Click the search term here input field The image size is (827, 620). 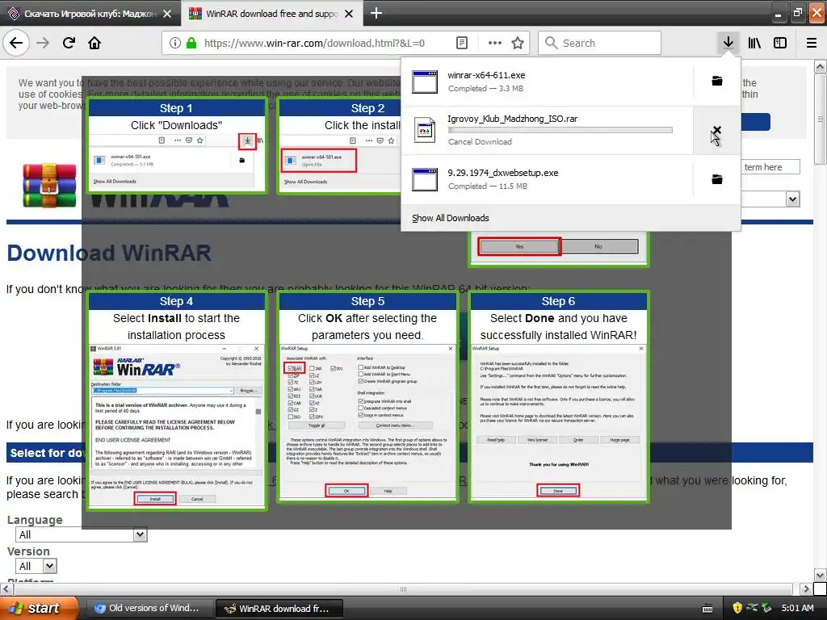pyautogui.click(x=770, y=167)
